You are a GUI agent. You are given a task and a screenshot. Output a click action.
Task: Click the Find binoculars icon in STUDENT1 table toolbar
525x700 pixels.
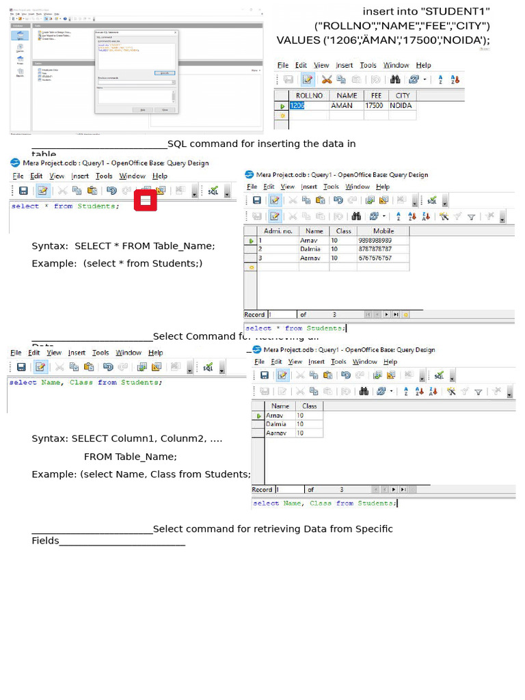pyautogui.click(x=395, y=80)
